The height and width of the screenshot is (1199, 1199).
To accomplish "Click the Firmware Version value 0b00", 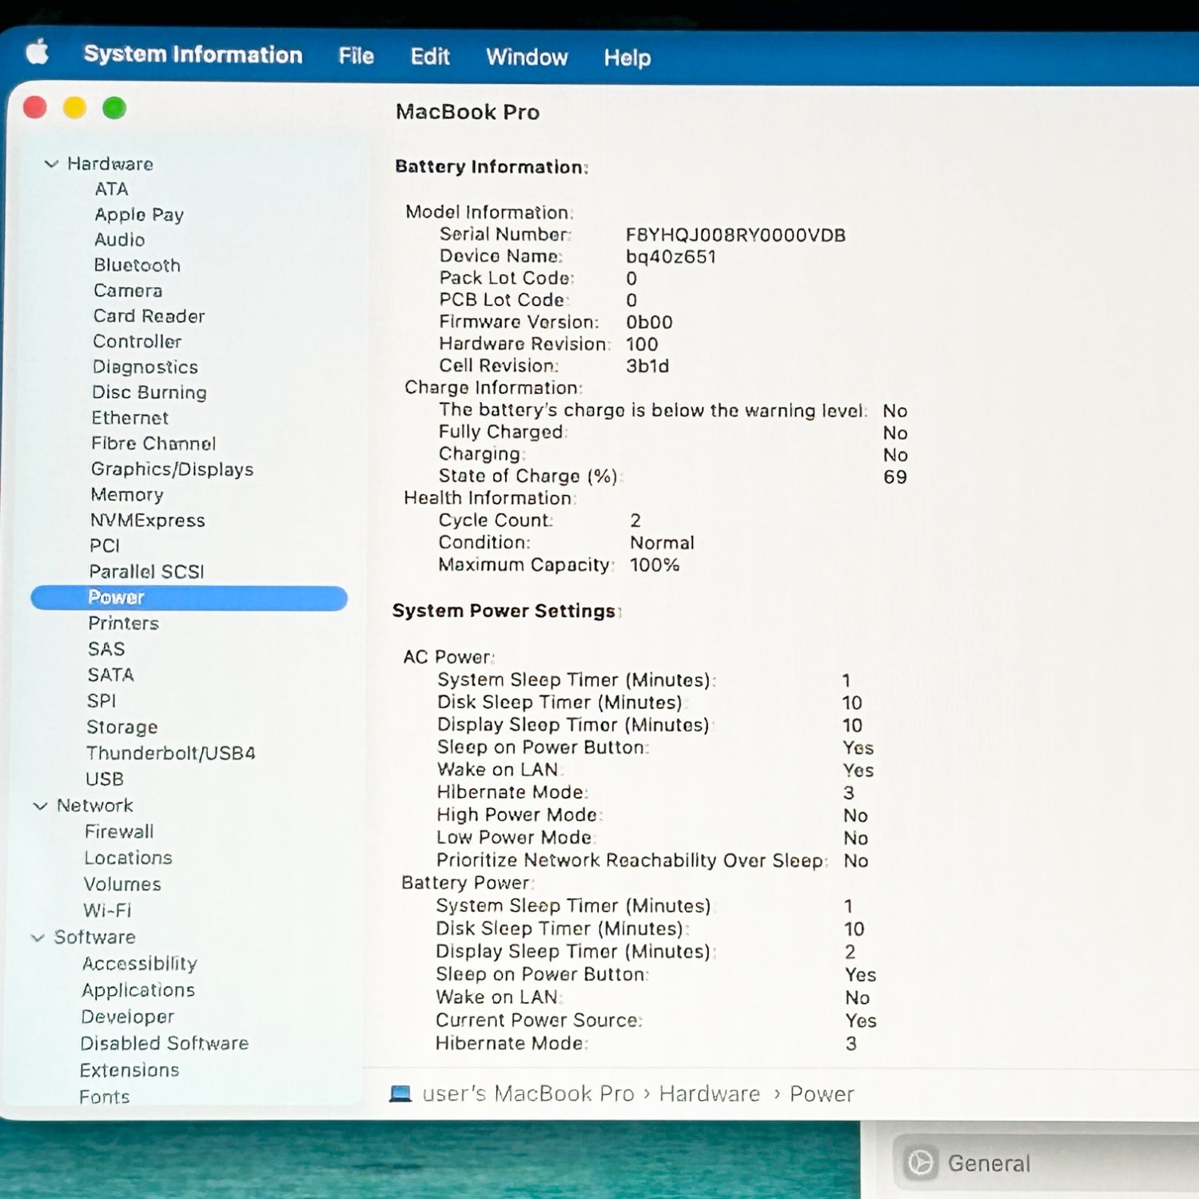I will (649, 322).
